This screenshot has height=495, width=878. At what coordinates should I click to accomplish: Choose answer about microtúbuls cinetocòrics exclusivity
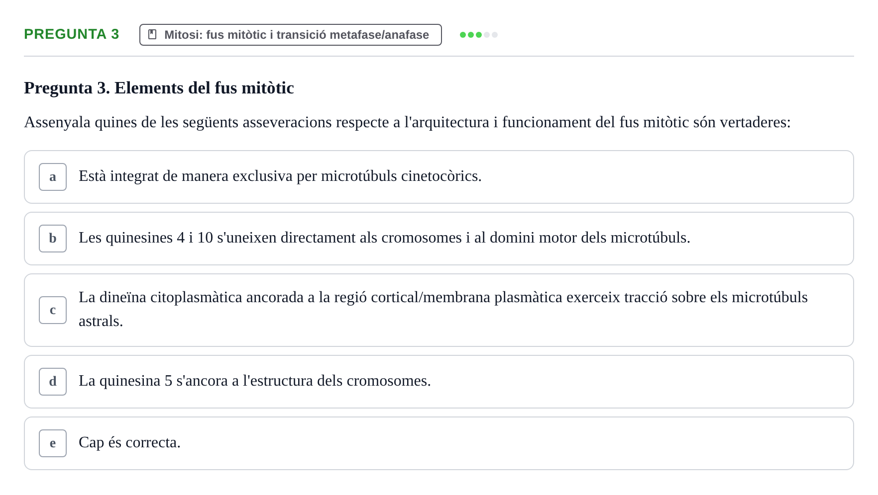point(439,177)
